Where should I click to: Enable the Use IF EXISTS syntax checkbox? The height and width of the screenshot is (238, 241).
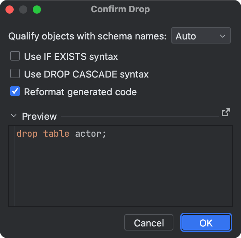click(15, 56)
